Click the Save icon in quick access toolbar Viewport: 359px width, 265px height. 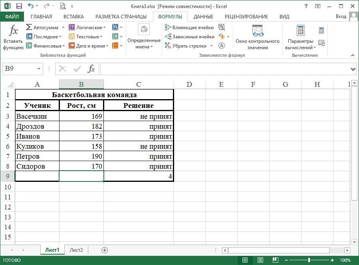tap(19, 6)
